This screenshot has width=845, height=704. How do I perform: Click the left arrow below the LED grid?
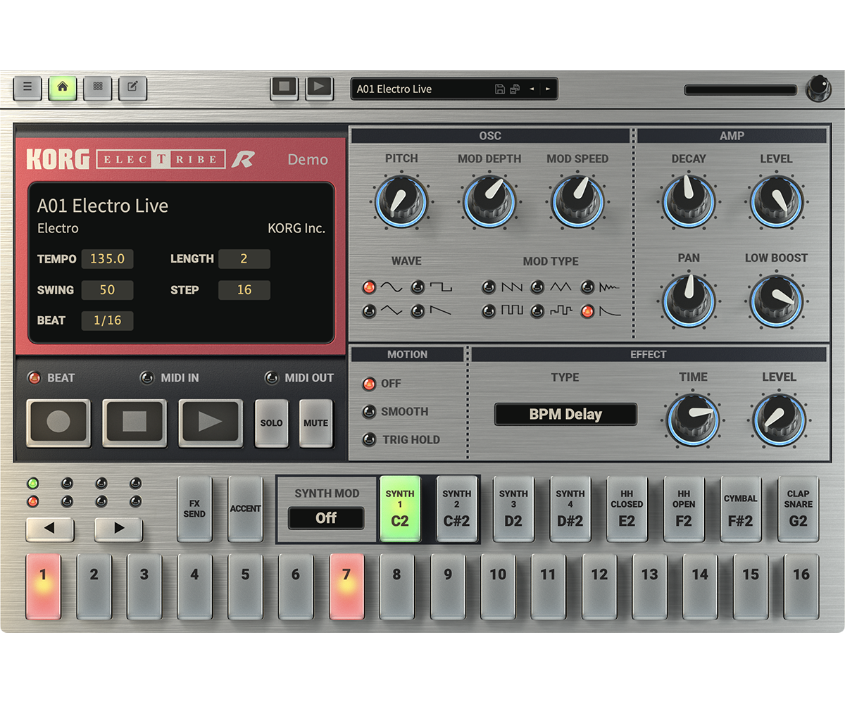49,529
